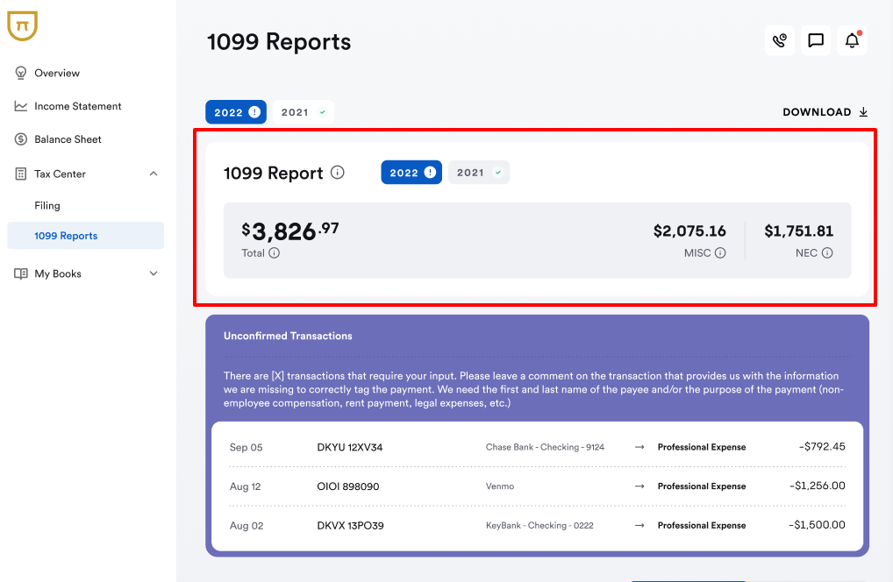Collapse the Tax Center section
This screenshot has height=582, width=893.
click(x=154, y=174)
